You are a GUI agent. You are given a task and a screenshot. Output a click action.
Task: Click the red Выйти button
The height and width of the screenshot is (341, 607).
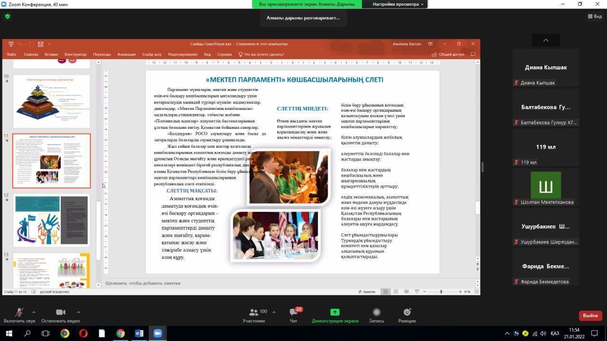[x=590, y=315]
